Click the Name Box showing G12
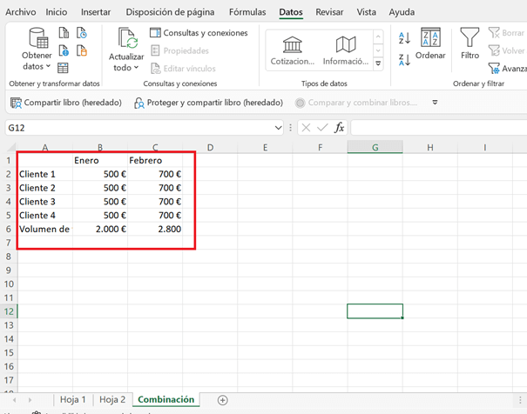This screenshot has width=527, height=414. [139, 128]
